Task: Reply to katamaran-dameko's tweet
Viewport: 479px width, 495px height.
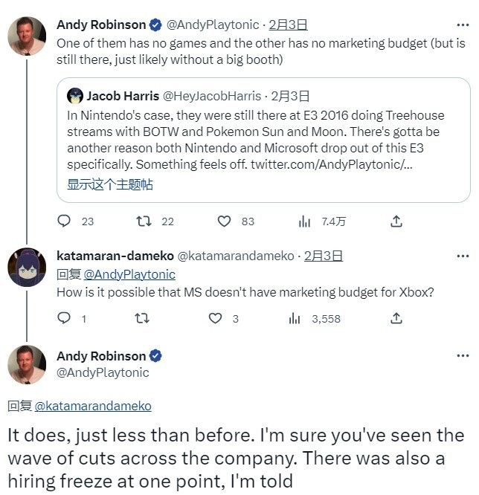Action: 64,318
